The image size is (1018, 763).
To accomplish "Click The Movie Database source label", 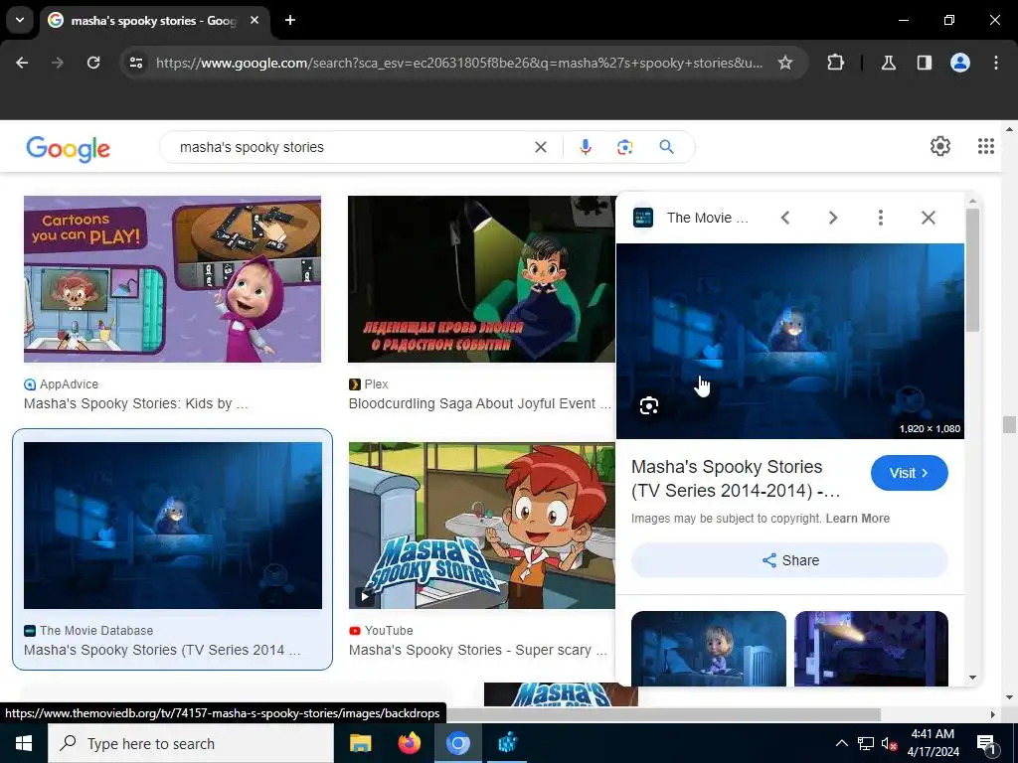I will tap(88, 631).
